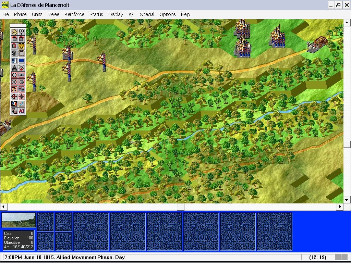Click the French flag icon in toolbox
Image resolution: width=351 pixels, height=263 pixels.
14,103
